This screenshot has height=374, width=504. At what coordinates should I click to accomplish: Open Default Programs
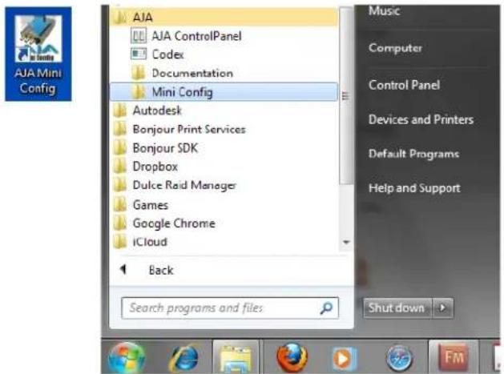point(413,154)
